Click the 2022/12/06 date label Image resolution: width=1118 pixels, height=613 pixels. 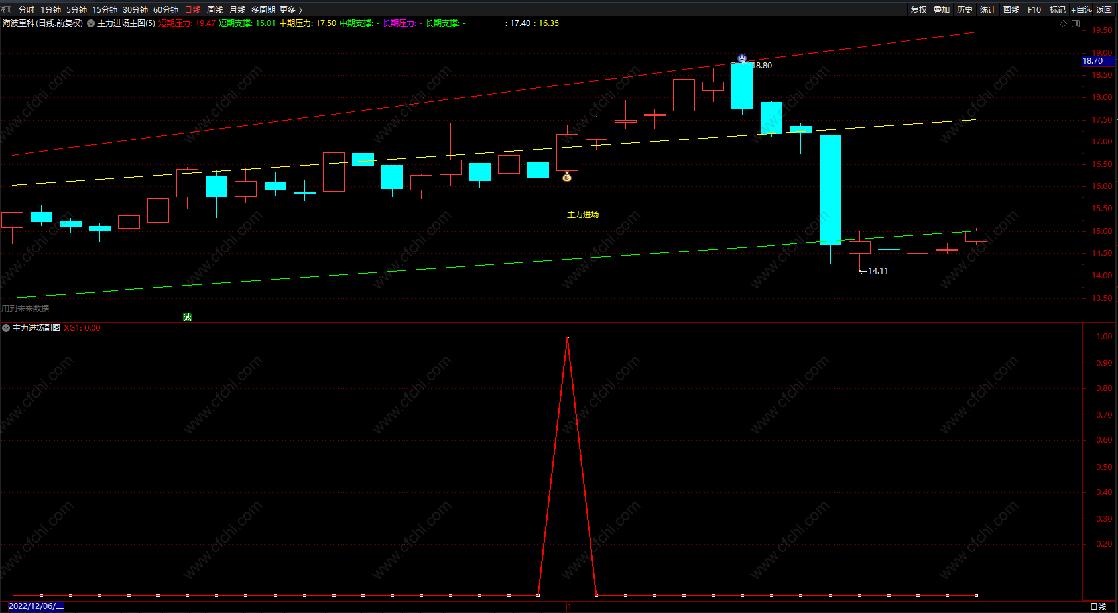click(x=36, y=606)
